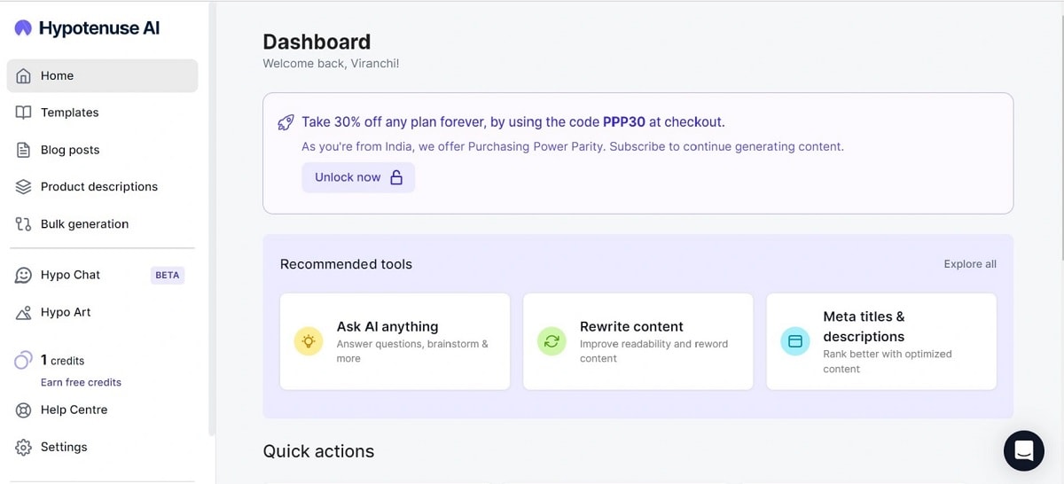This screenshot has width=1064, height=484.
Task: Click the Product descriptions layers icon
Action: 24,187
